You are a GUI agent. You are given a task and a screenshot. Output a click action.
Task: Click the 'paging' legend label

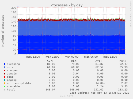click(12, 80)
